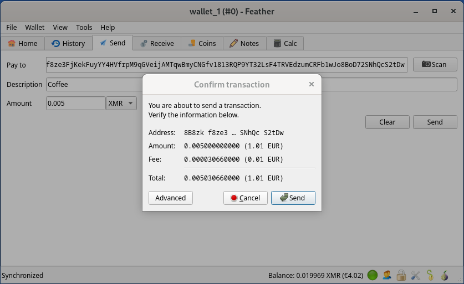The image size is (464, 284).
Task: Go to the Receive tab
Action: tap(157, 43)
